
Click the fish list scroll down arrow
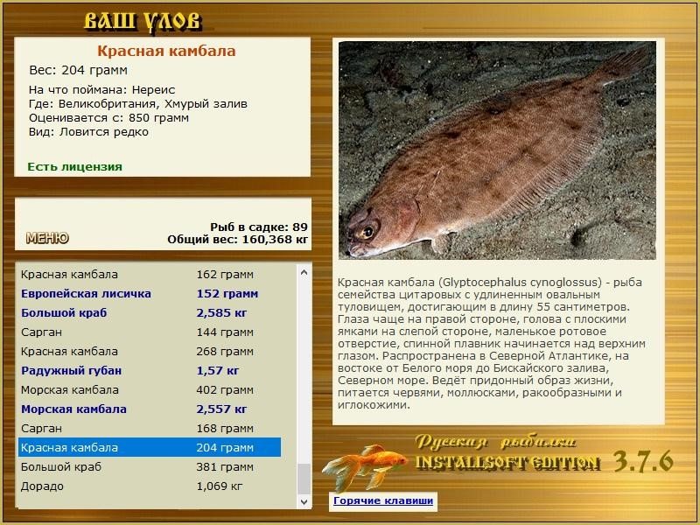click(x=304, y=501)
